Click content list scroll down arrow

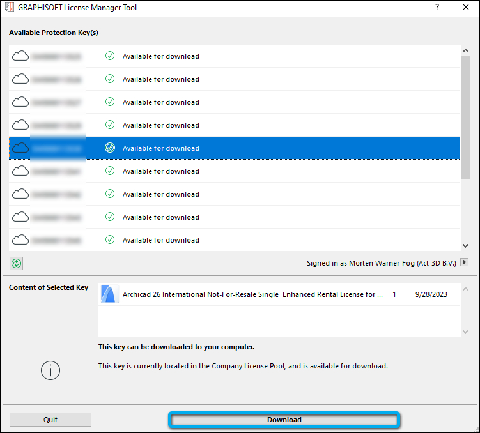click(465, 332)
